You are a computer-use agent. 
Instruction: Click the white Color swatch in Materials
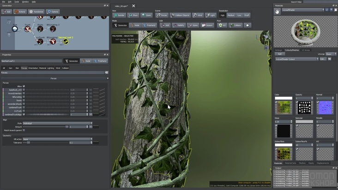(284, 98)
